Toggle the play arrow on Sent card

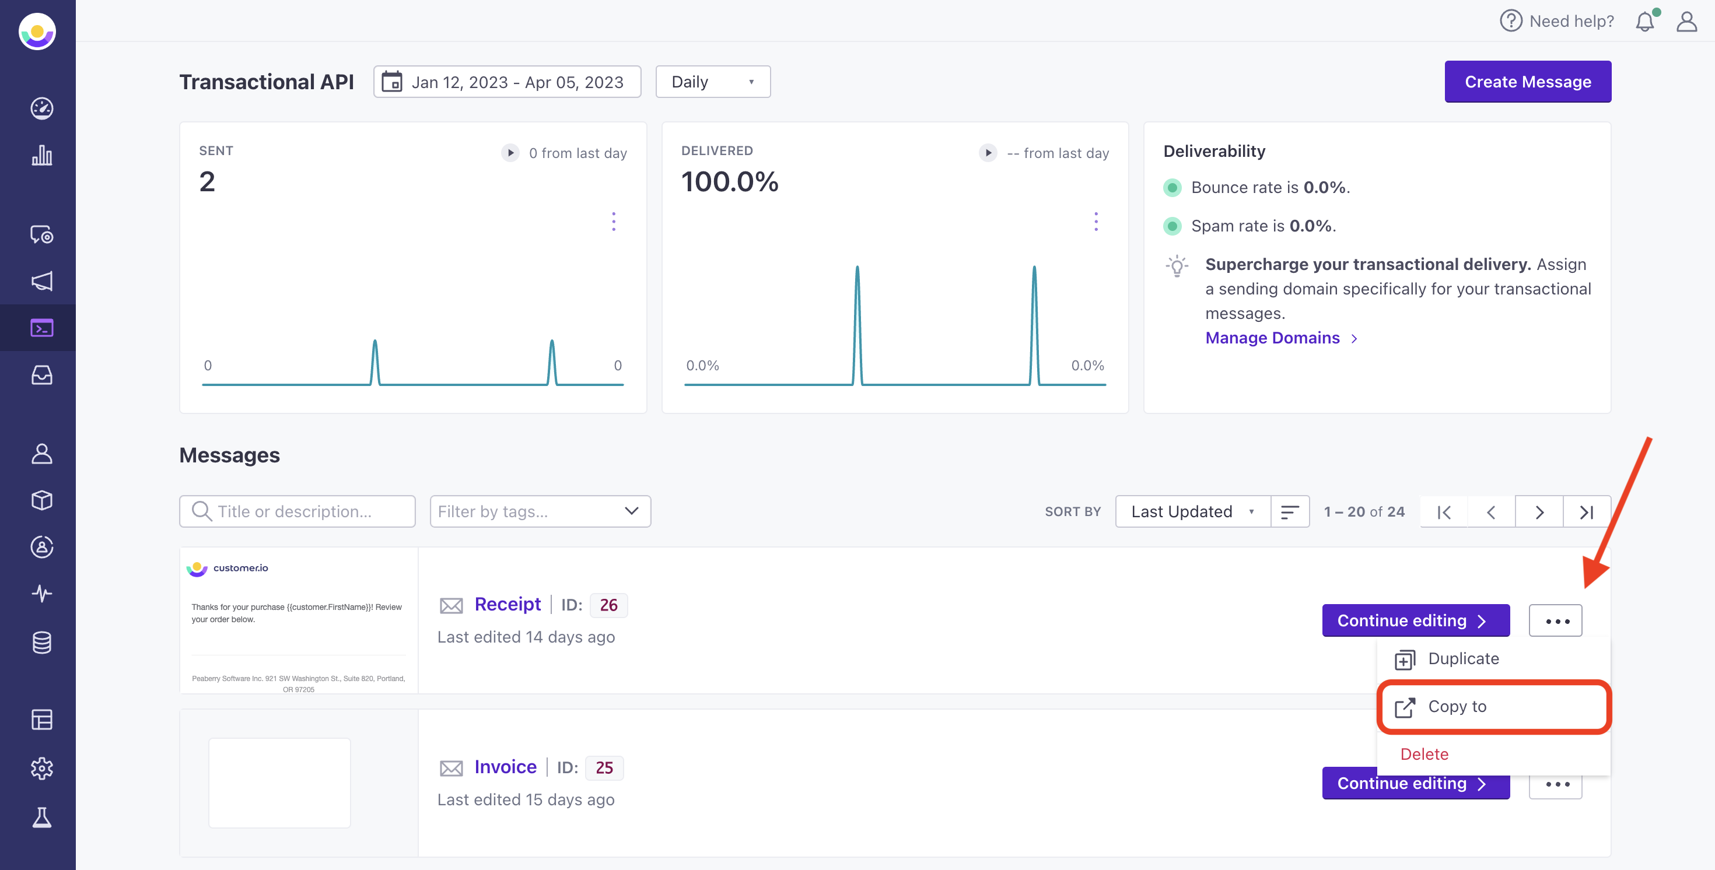click(510, 152)
